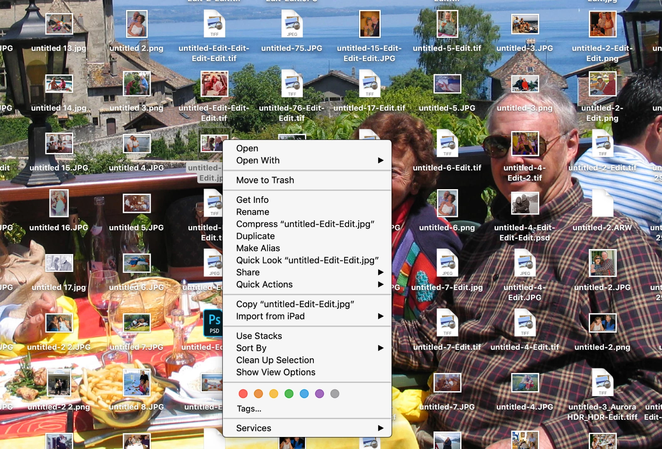662x449 pixels.
Task: Apply the yellow tag color
Action: pyautogui.click(x=274, y=394)
